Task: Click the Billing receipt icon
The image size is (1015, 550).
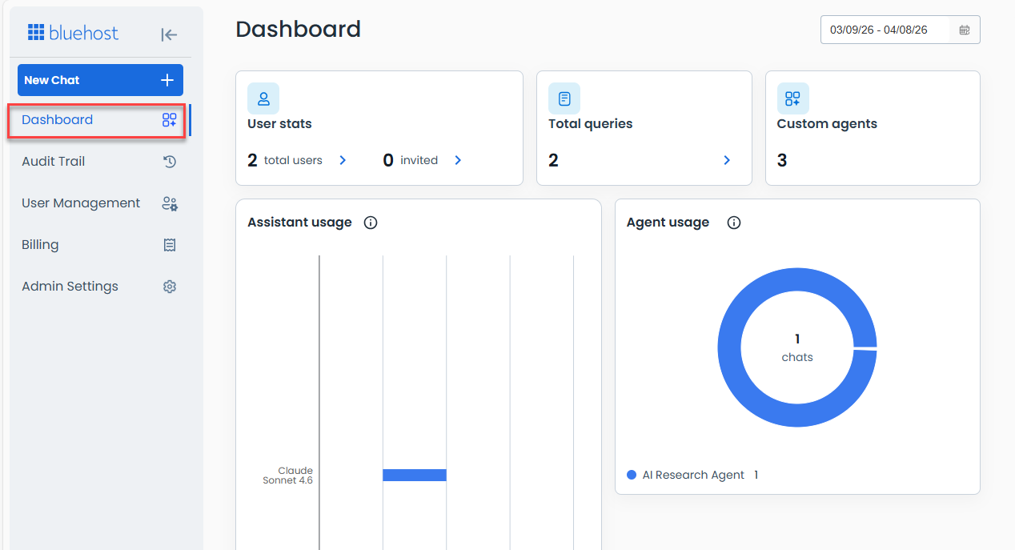Action: pyautogui.click(x=170, y=245)
